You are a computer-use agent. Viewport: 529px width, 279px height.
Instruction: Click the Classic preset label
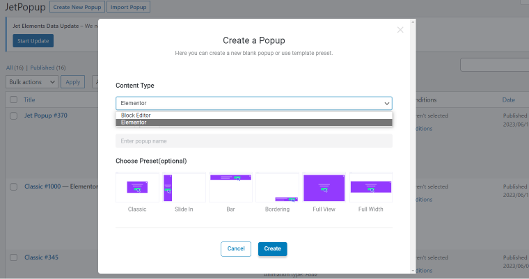point(137,209)
